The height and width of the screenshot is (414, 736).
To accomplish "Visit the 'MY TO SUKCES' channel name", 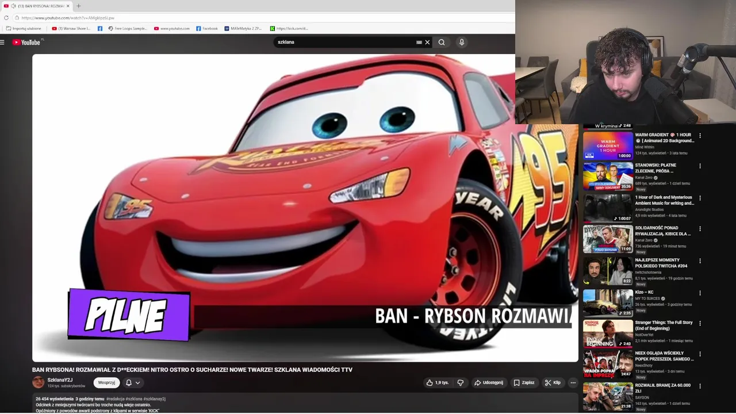I will (x=647, y=298).
